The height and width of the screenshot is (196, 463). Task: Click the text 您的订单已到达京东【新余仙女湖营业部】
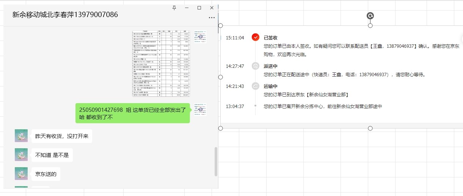[306, 94]
